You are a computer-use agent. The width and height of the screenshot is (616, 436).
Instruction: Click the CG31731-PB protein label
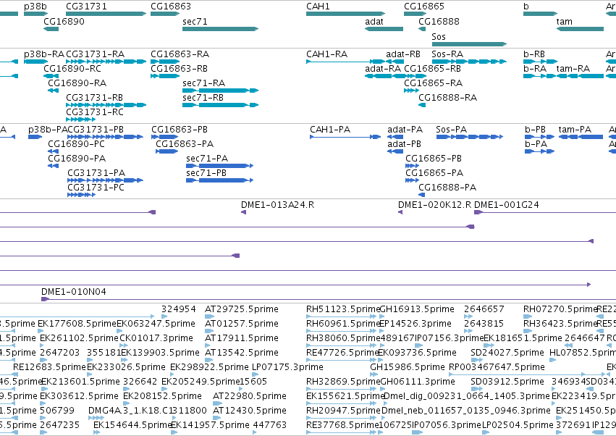(96, 130)
